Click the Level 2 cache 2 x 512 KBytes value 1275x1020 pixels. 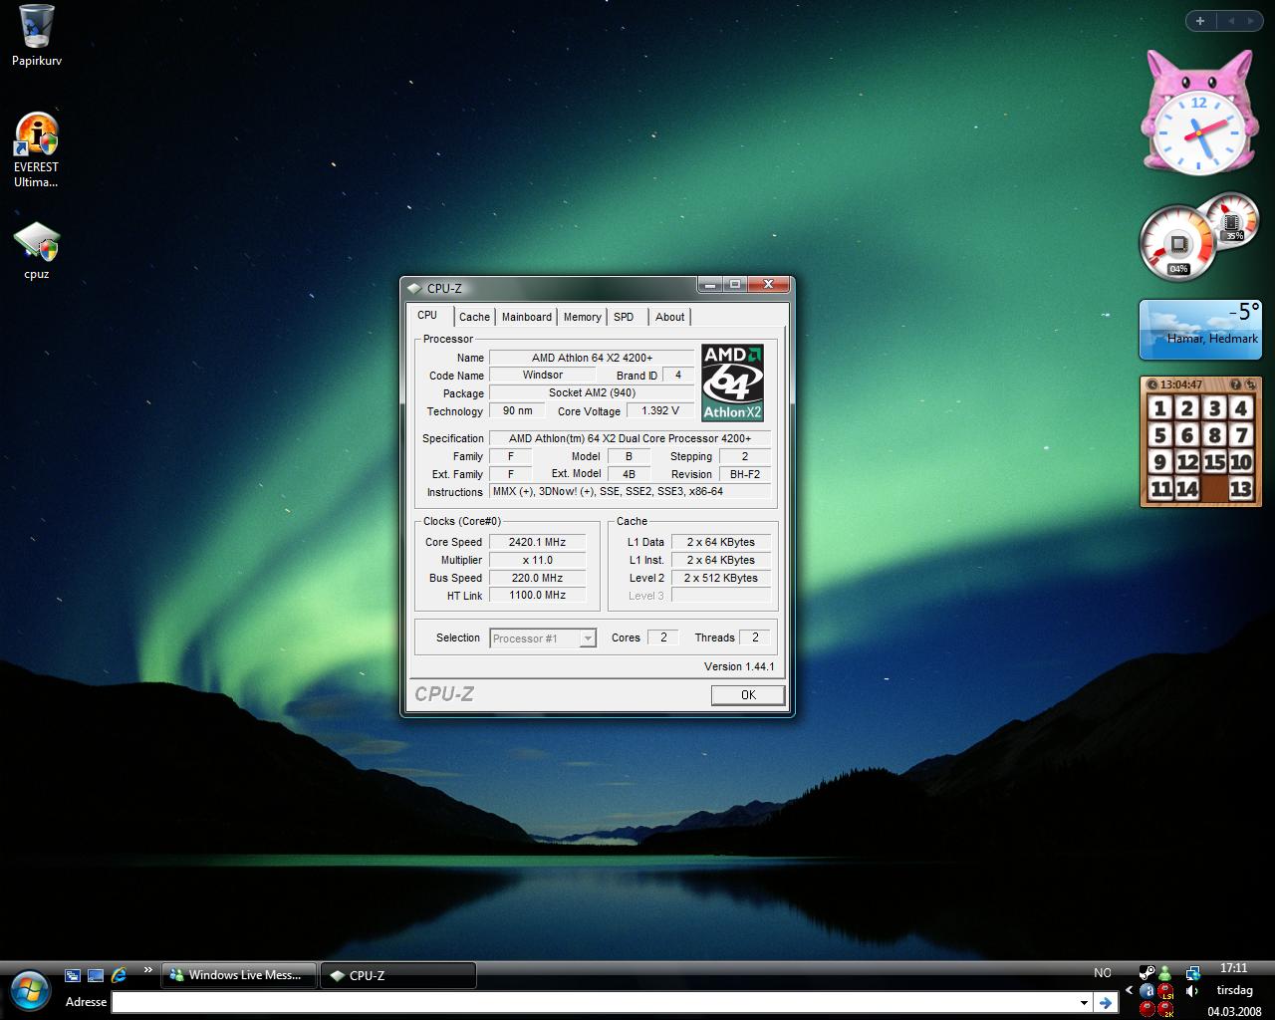click(721, 578)
